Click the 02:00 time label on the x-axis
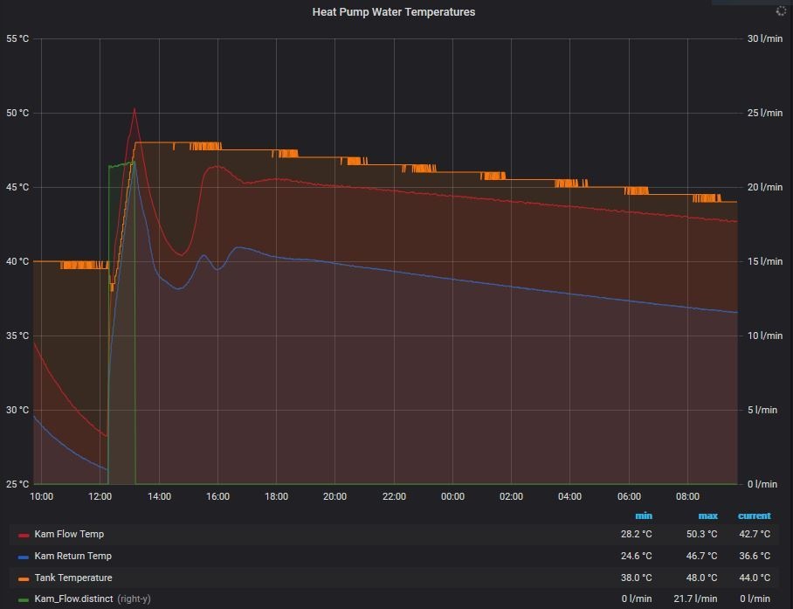Screen dimensions: 793x609 click(511, 496)
